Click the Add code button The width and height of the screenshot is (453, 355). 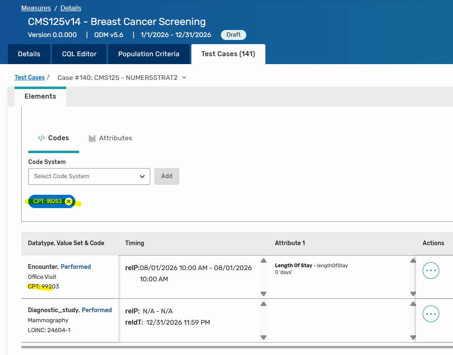pos(166,176)
